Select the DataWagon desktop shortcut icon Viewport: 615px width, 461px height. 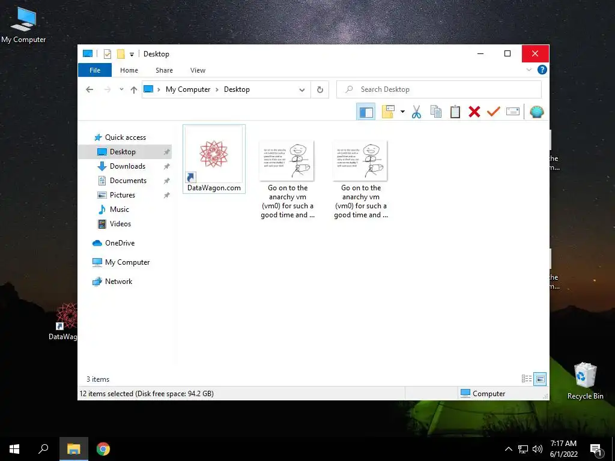[62, 321]
